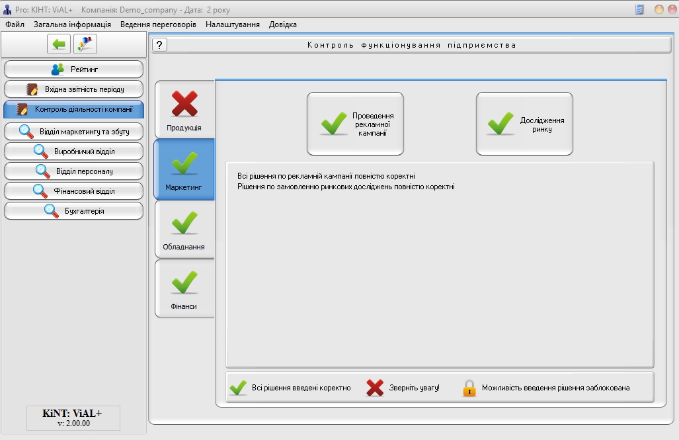Open Відділ маркетингу та збуту
This screenshot has height=440, width=679.
pos(73,131)
